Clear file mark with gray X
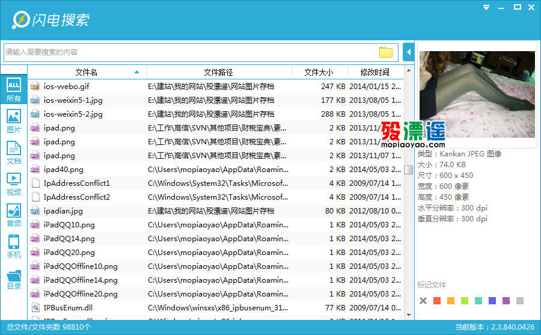Image resolution: width=541 pixels, height=335 pixels. 423,301
